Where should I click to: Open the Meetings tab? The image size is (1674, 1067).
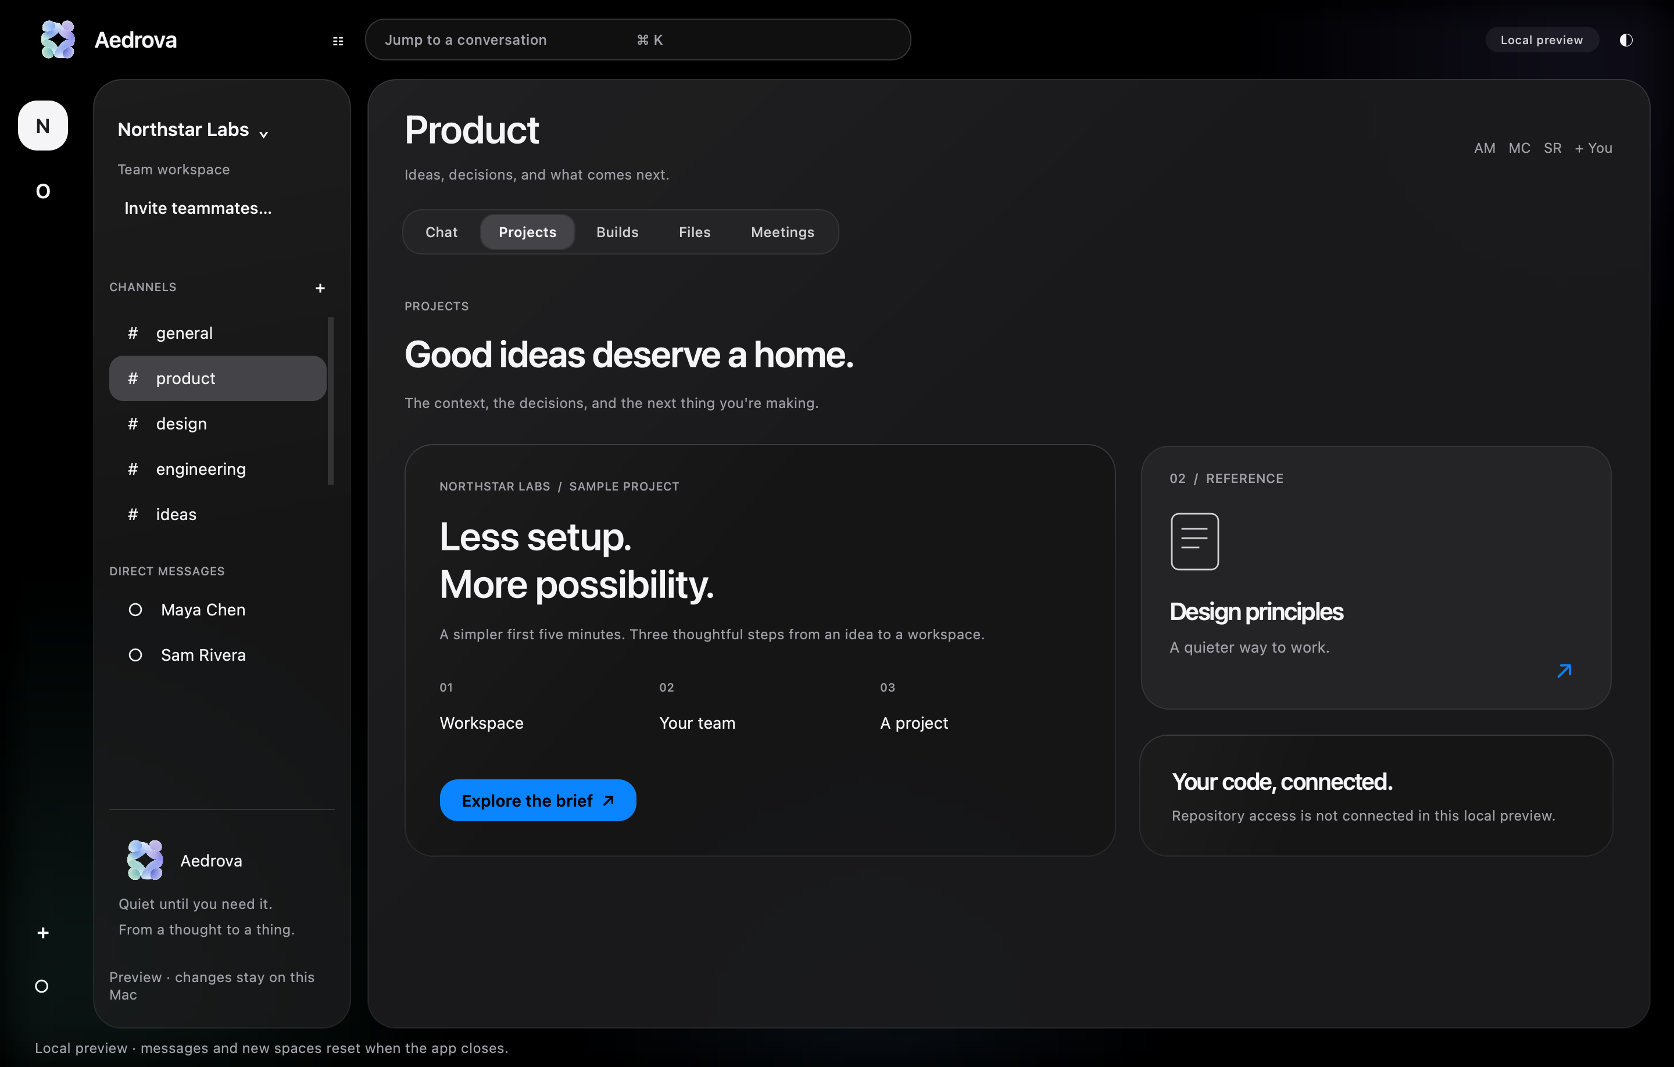coord(783,232)
